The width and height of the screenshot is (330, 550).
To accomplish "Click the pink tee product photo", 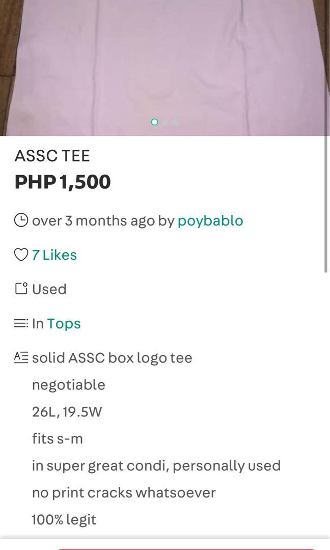I will click(165, 68).
